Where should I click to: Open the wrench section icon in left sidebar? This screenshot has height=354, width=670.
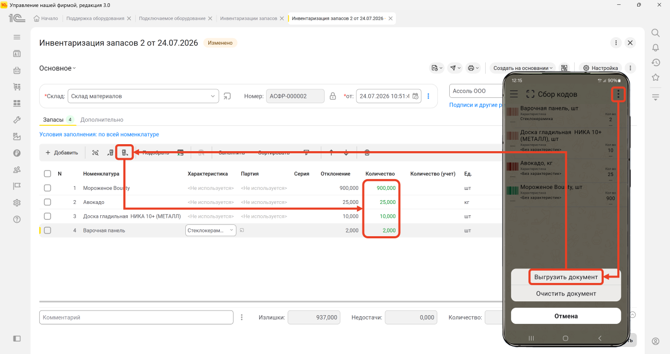click(x=17, y=120)
